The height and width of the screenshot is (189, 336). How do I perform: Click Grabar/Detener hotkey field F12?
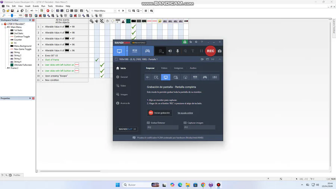163,127
